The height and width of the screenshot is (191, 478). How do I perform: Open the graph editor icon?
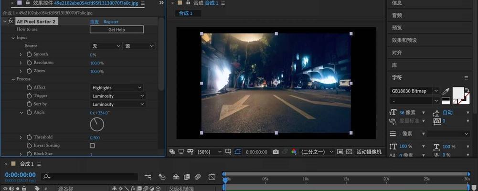212,177
